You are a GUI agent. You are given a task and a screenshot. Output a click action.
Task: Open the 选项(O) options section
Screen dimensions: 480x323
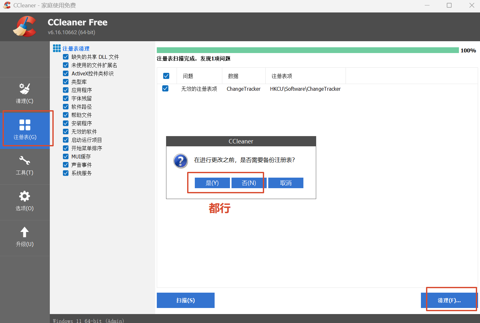[x=25, y=202]
